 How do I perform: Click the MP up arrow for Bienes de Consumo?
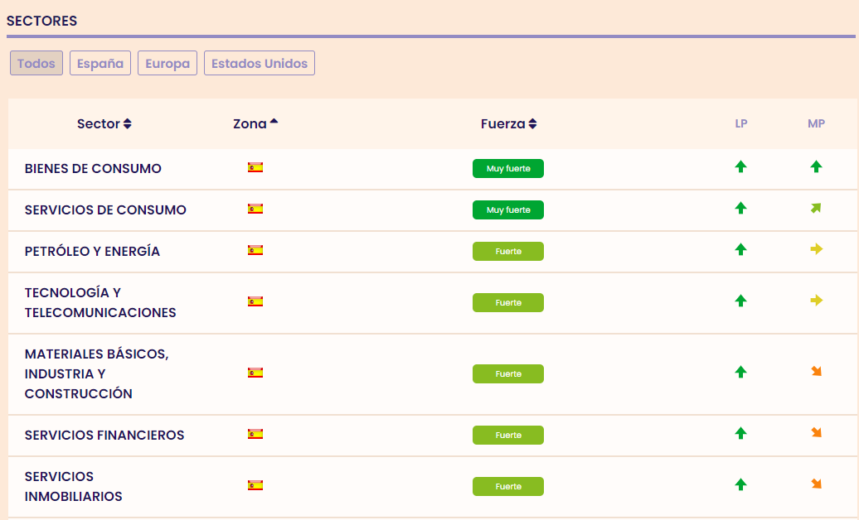[x=816, y=167]
